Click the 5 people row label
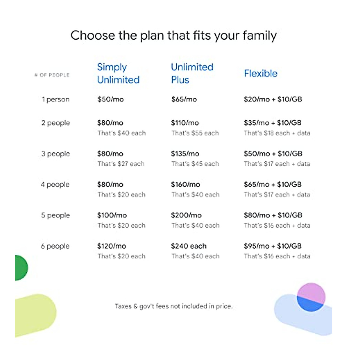This screenshot has height=347, width=347. 56,215
